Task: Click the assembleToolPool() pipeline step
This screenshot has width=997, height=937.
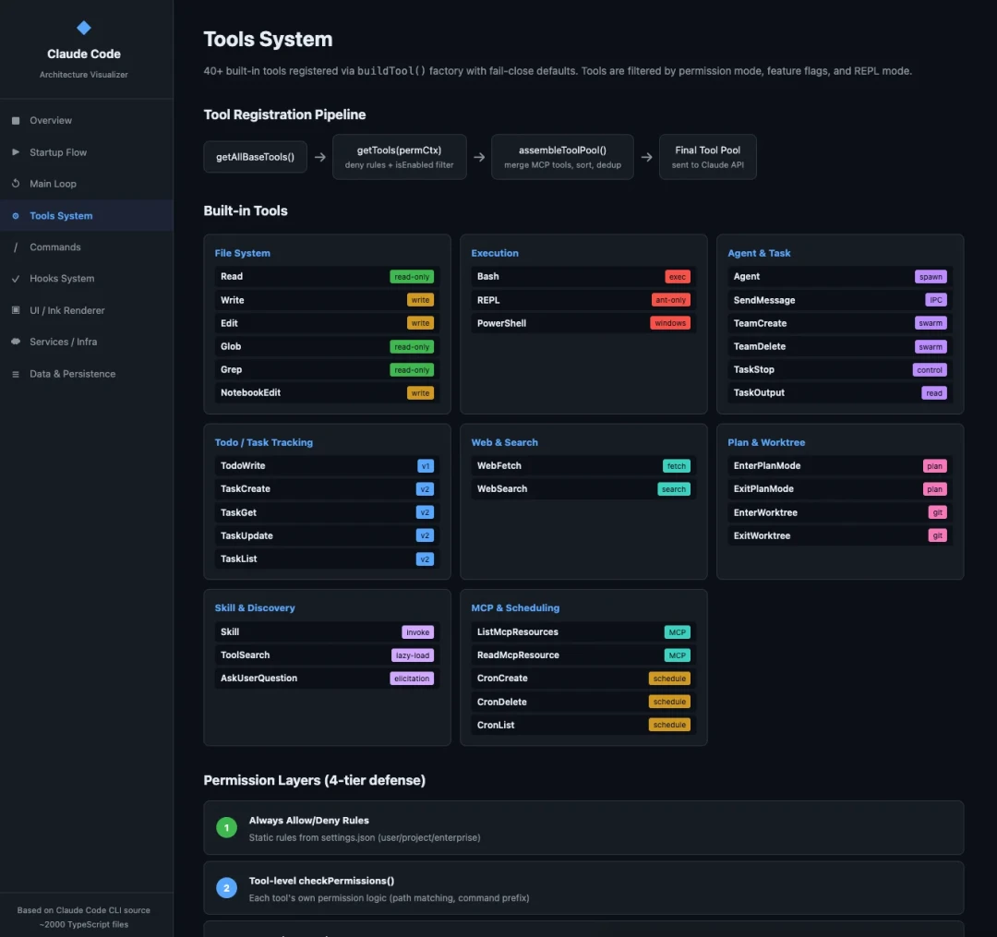Action: point(562,157)
